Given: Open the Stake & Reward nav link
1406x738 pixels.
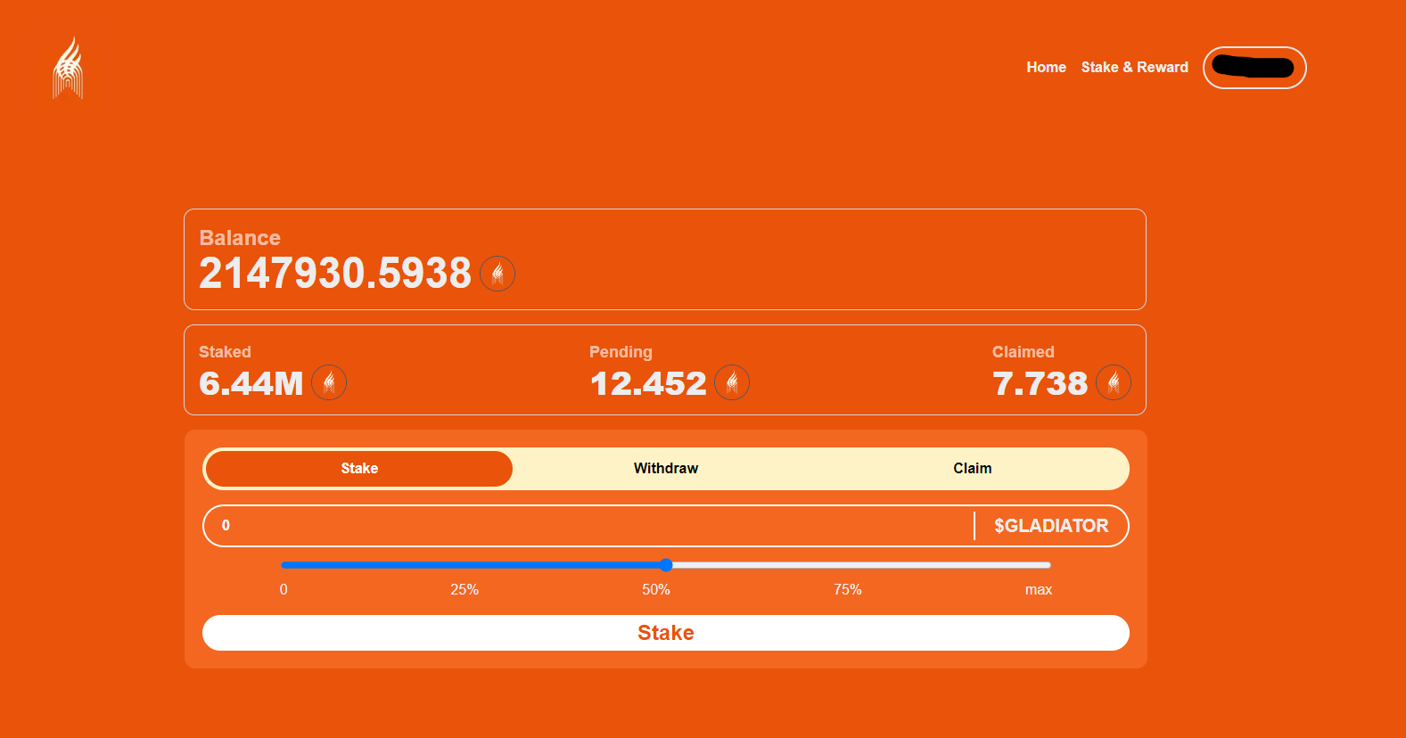Looking at the screenshot, I should tap(1134, 68).
